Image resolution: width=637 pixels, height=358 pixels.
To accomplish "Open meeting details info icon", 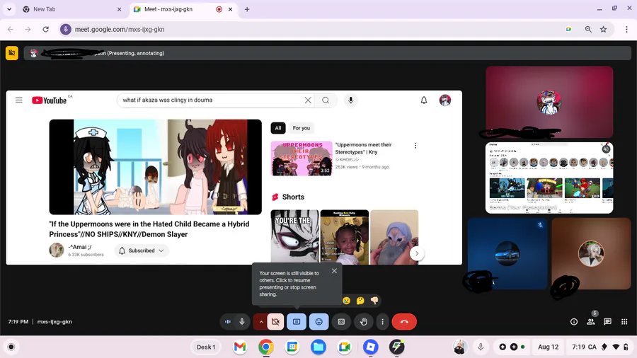I will [x=574, y=322].
